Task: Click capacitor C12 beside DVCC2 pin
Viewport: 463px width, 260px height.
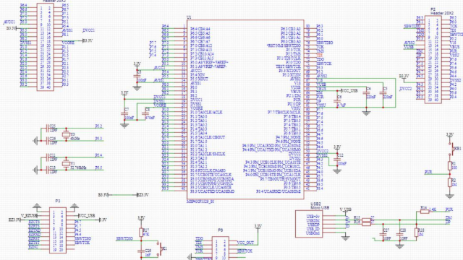Action: 337,159
